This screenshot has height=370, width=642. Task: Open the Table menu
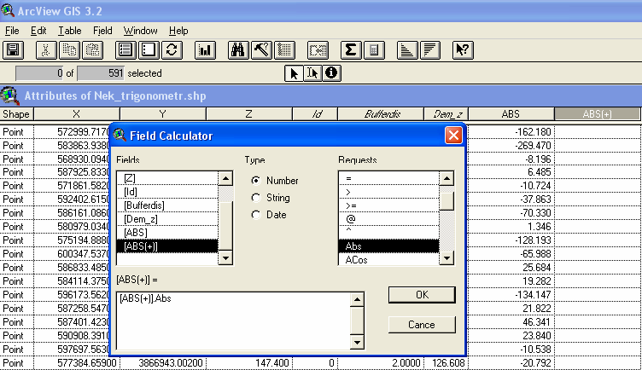coord(70,31)
